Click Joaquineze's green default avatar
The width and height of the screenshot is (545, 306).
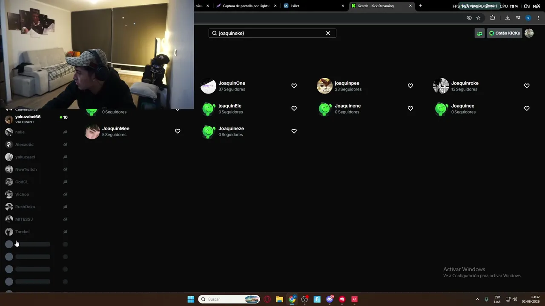click(209, 131)
